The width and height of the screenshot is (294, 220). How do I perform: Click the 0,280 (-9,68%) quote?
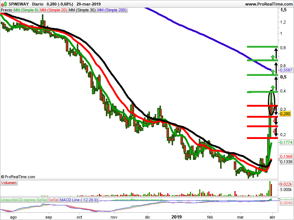coord(60,4)
